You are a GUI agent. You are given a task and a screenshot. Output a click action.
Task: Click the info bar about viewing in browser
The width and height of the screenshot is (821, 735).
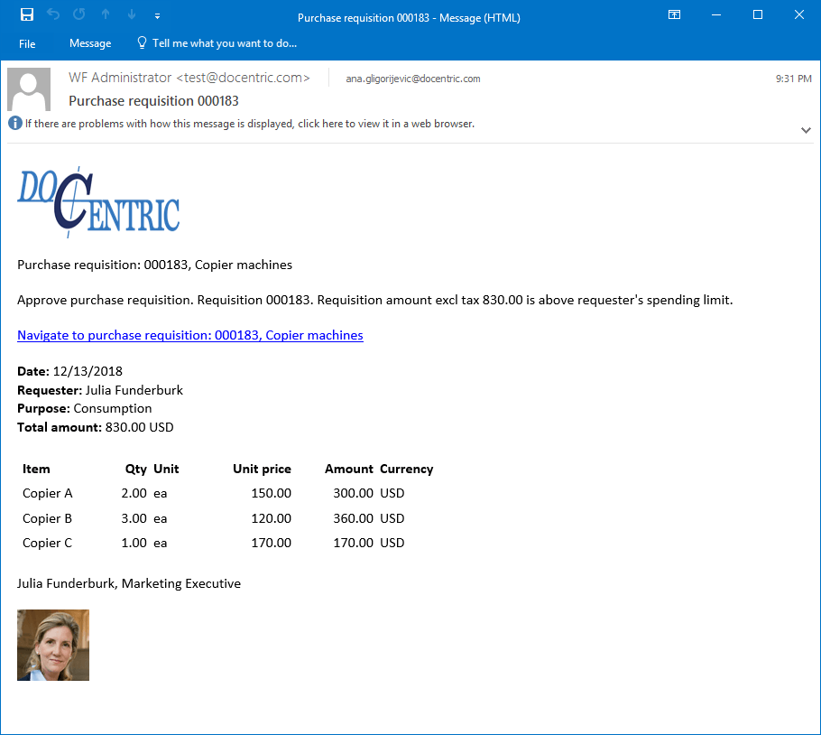[x=250, y=124]
